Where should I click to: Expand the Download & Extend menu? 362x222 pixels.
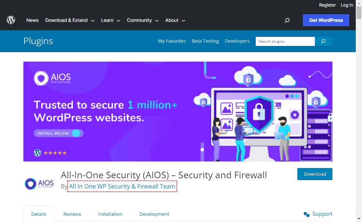point(70,20)
